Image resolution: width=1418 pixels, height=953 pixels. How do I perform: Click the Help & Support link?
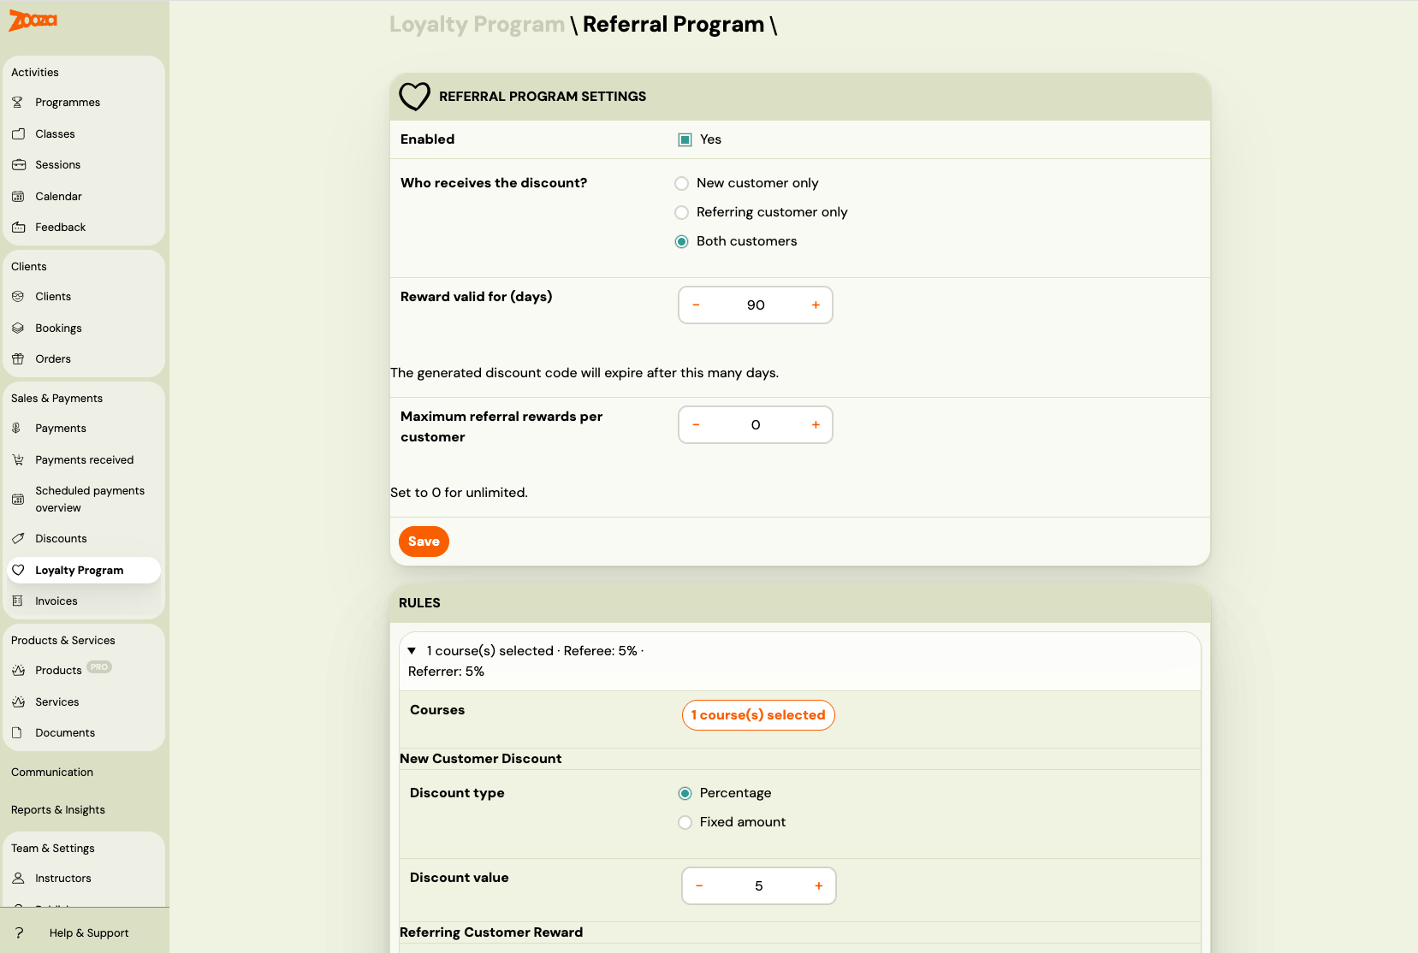tap(88, 932)
